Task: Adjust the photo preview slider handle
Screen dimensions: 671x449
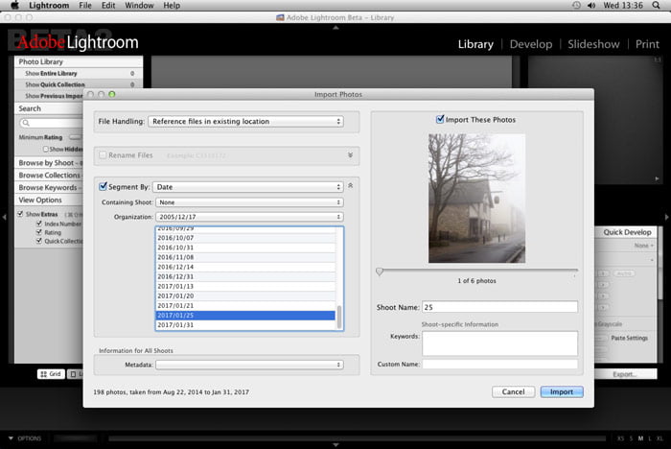Action: pos(380,272)
